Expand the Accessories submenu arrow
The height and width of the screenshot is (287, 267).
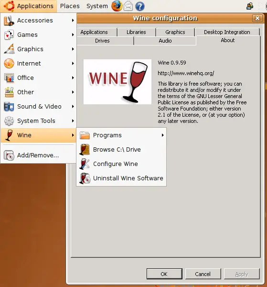click(73, 20)
